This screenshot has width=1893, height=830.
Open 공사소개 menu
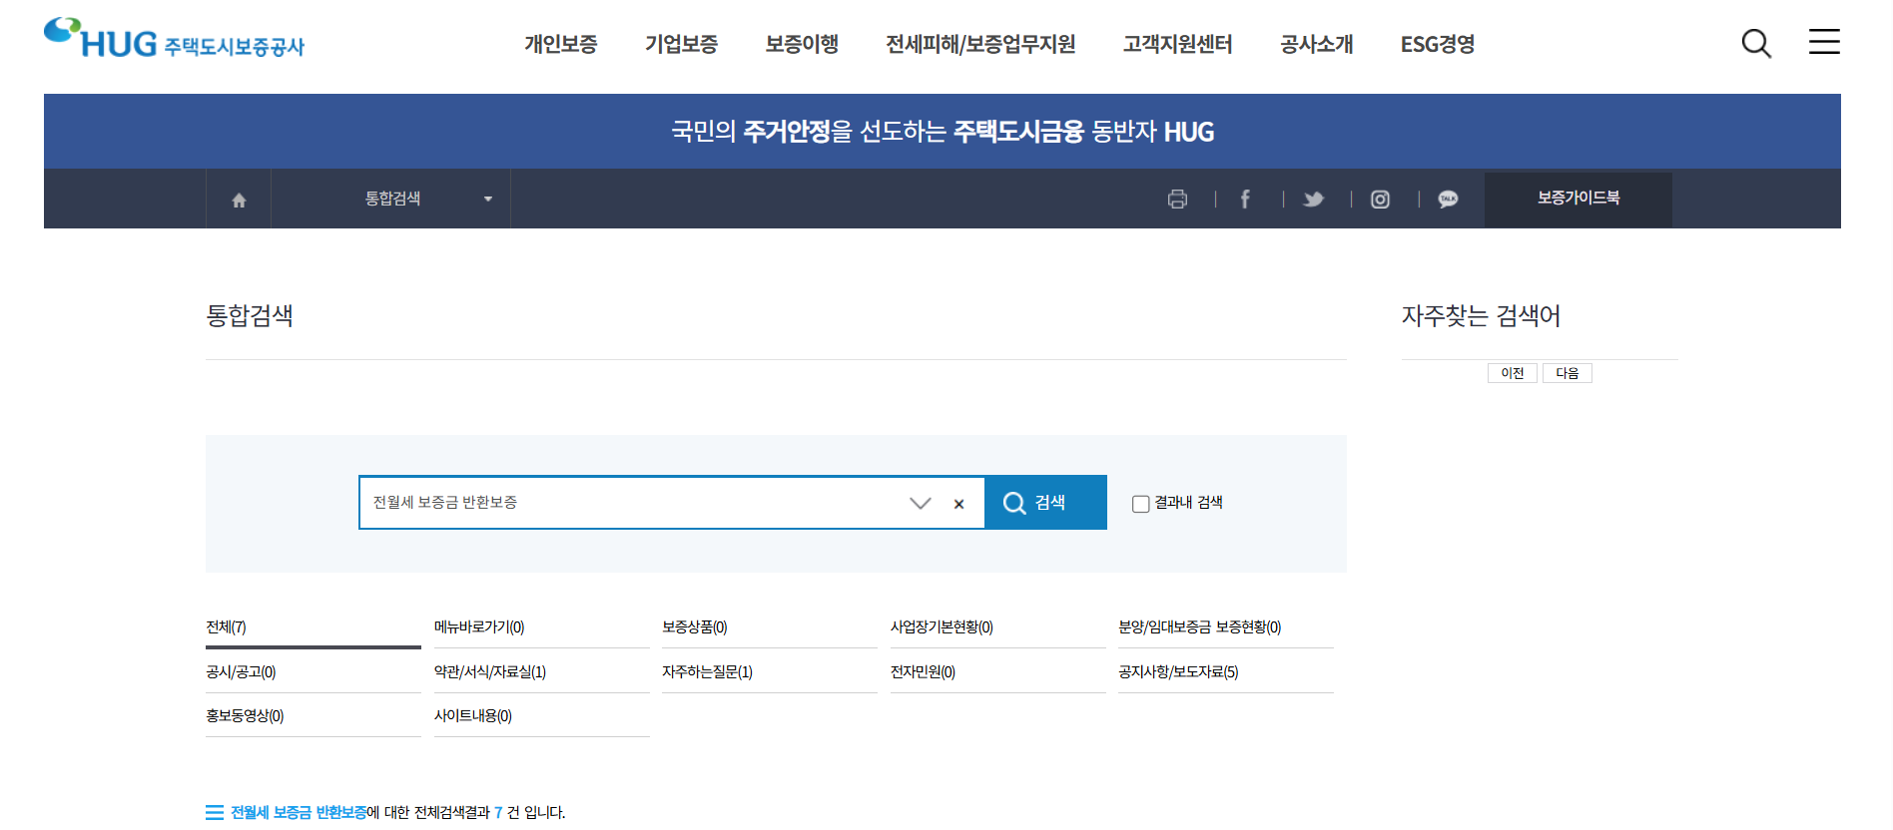[x=1317, y=44]
